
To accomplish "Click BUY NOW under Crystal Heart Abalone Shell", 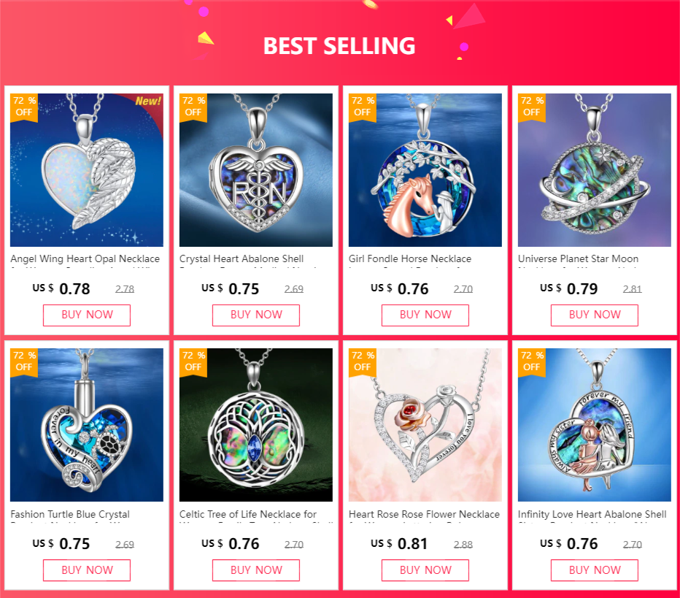I will click(256, 315).
